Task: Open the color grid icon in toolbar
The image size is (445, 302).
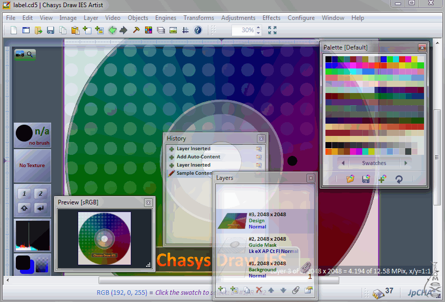Action: tap(149, 30)
